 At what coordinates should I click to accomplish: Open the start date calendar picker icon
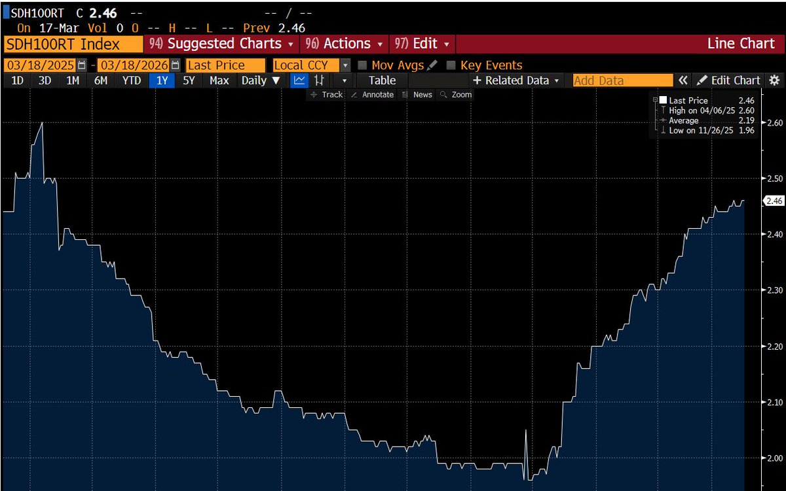click(x=82, y=65)
